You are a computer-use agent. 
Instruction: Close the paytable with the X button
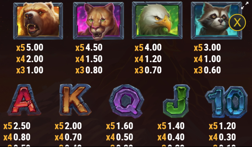pos(237,22)
